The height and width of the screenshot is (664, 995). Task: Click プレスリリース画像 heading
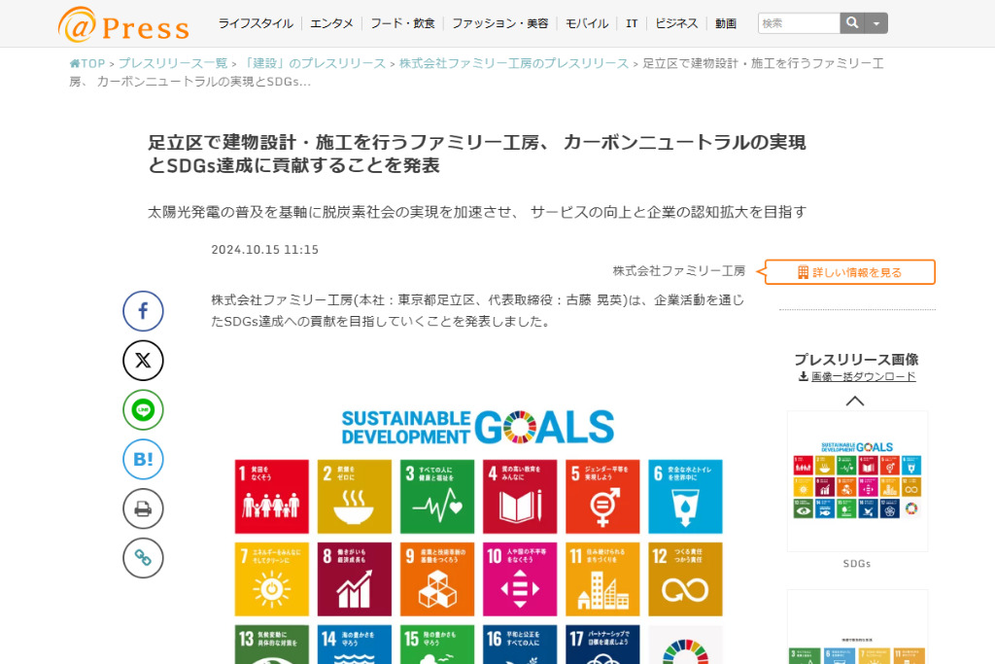857,360
